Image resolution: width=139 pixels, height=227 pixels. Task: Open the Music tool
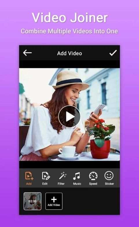point(77,178)
